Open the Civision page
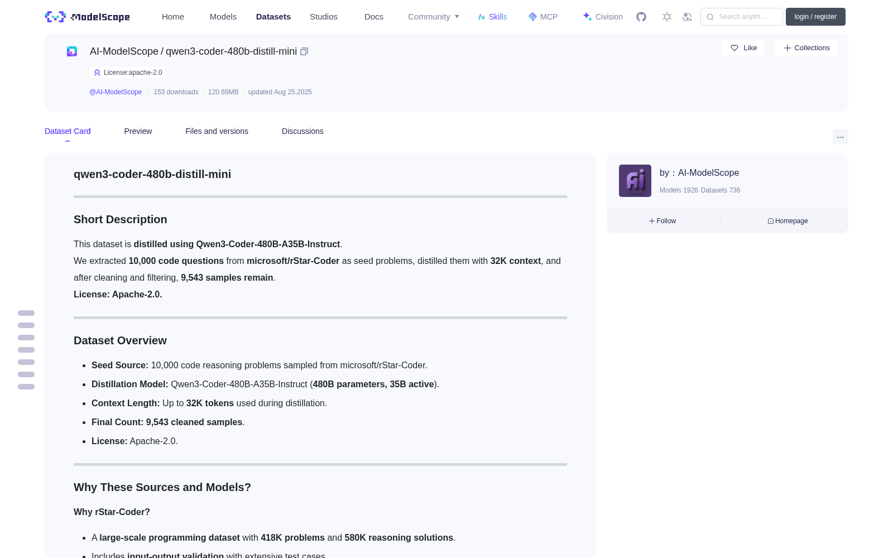 click(x=603, y=17)
